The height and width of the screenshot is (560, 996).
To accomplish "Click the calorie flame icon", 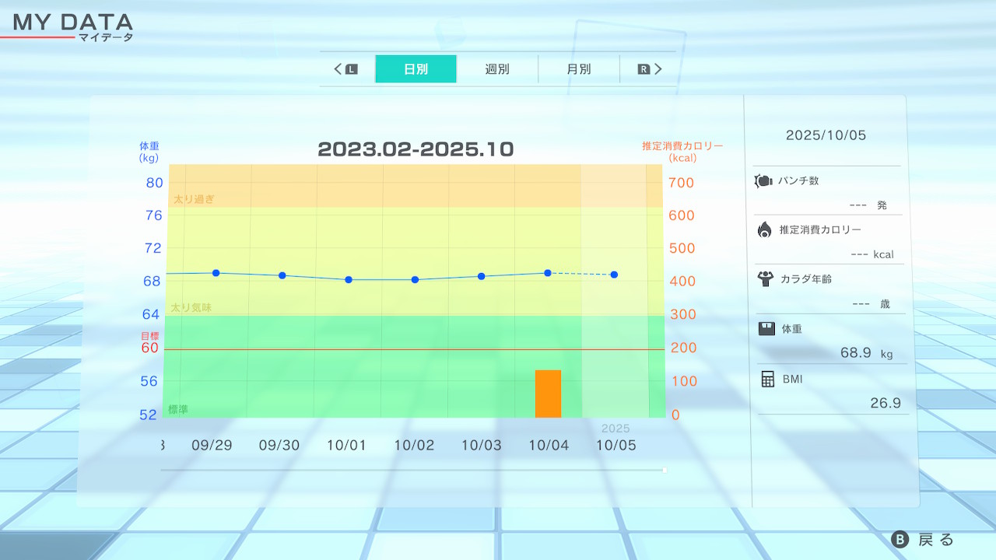I will pyautogui.click(x=764, y=229).
